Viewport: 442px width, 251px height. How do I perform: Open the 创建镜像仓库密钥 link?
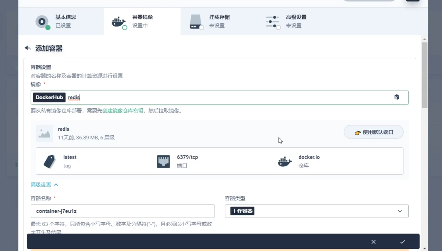pyautogui.click(x=122, y=111)
